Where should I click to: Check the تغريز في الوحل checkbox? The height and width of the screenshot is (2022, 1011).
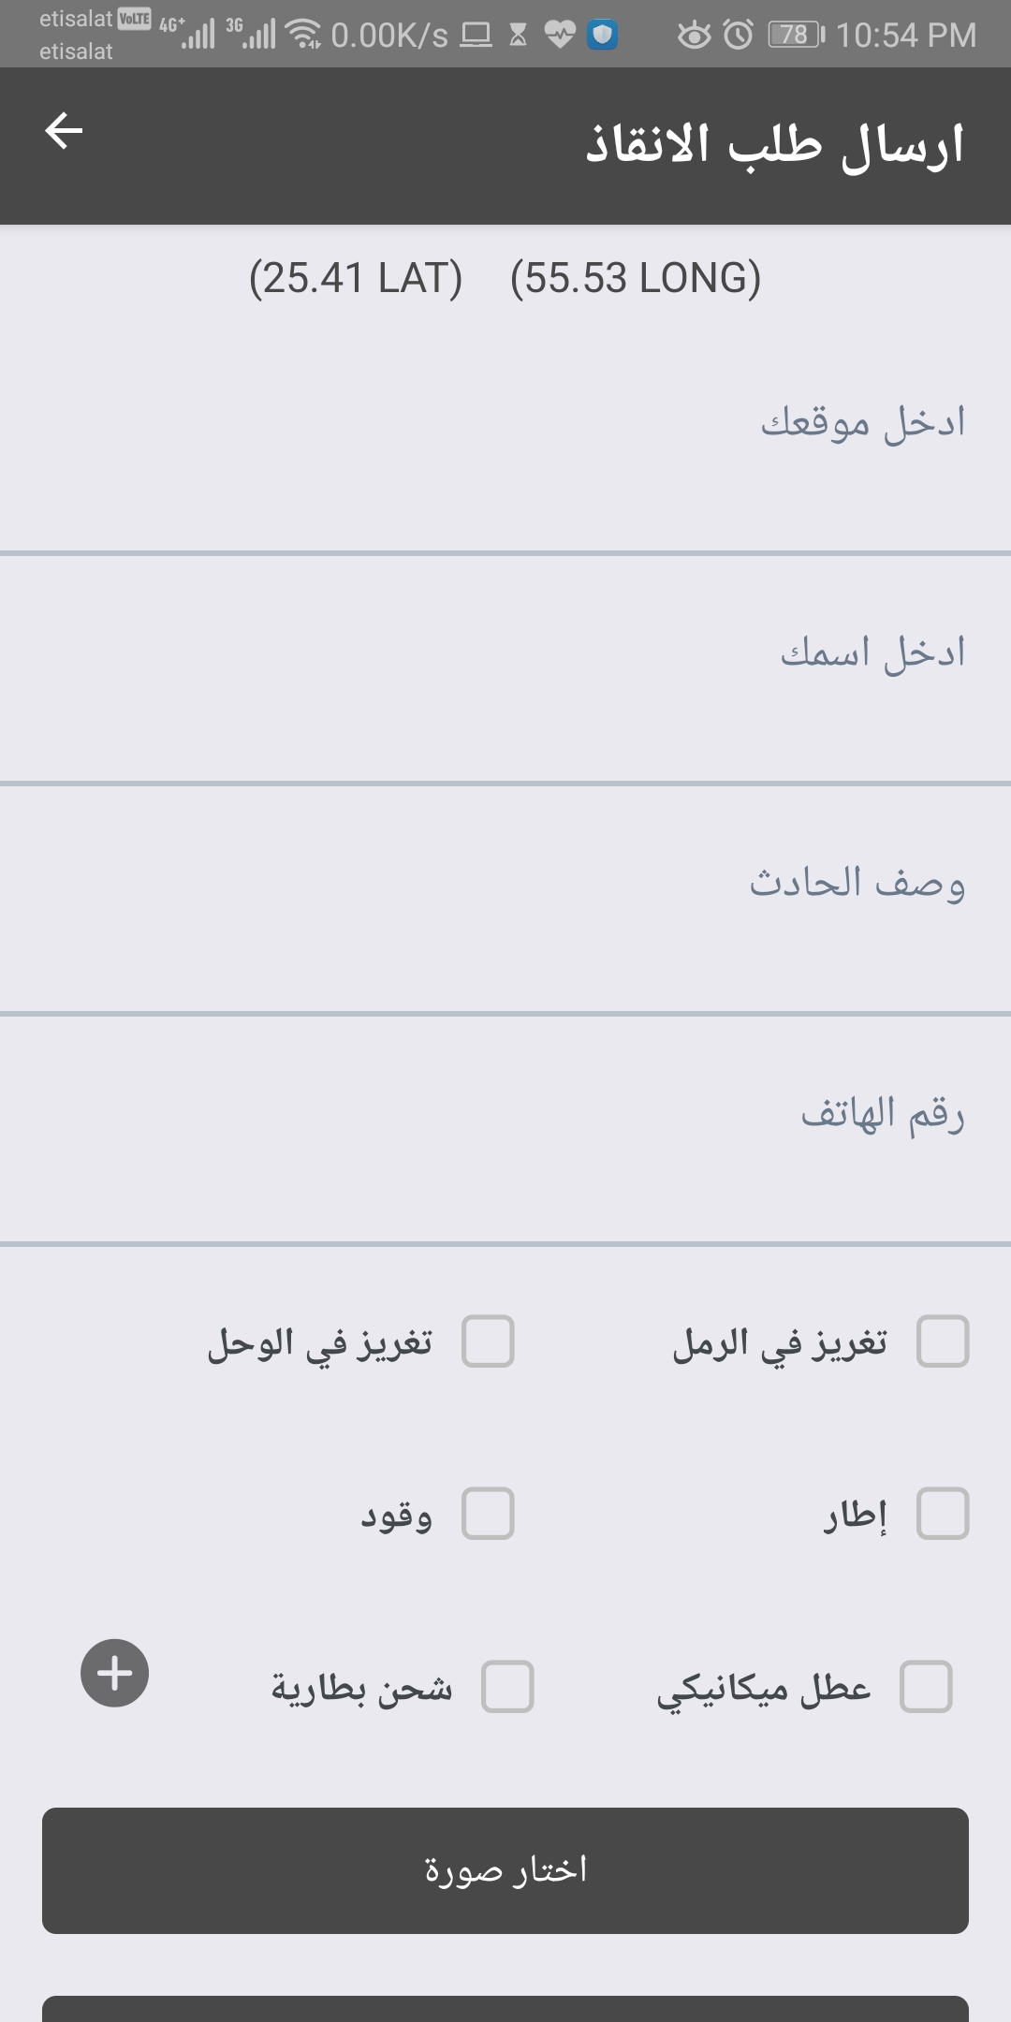coord(488,1341)
